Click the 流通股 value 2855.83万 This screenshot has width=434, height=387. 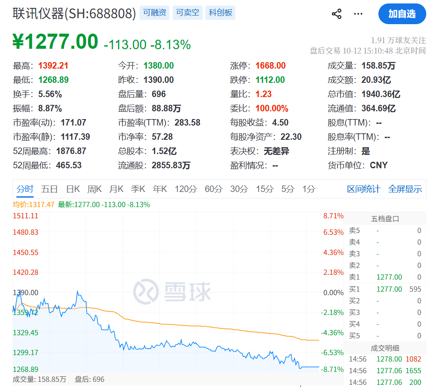click(171, 165)
